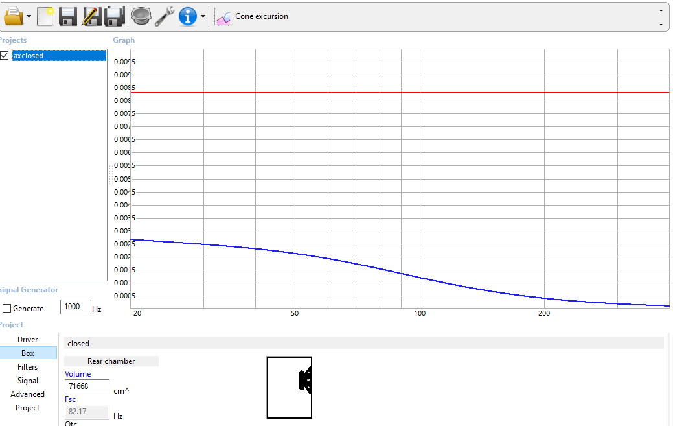Screen dimensions: 673x426
Task: Click the 0.0085 y-axis label
Action: click(x=124, y=88)
